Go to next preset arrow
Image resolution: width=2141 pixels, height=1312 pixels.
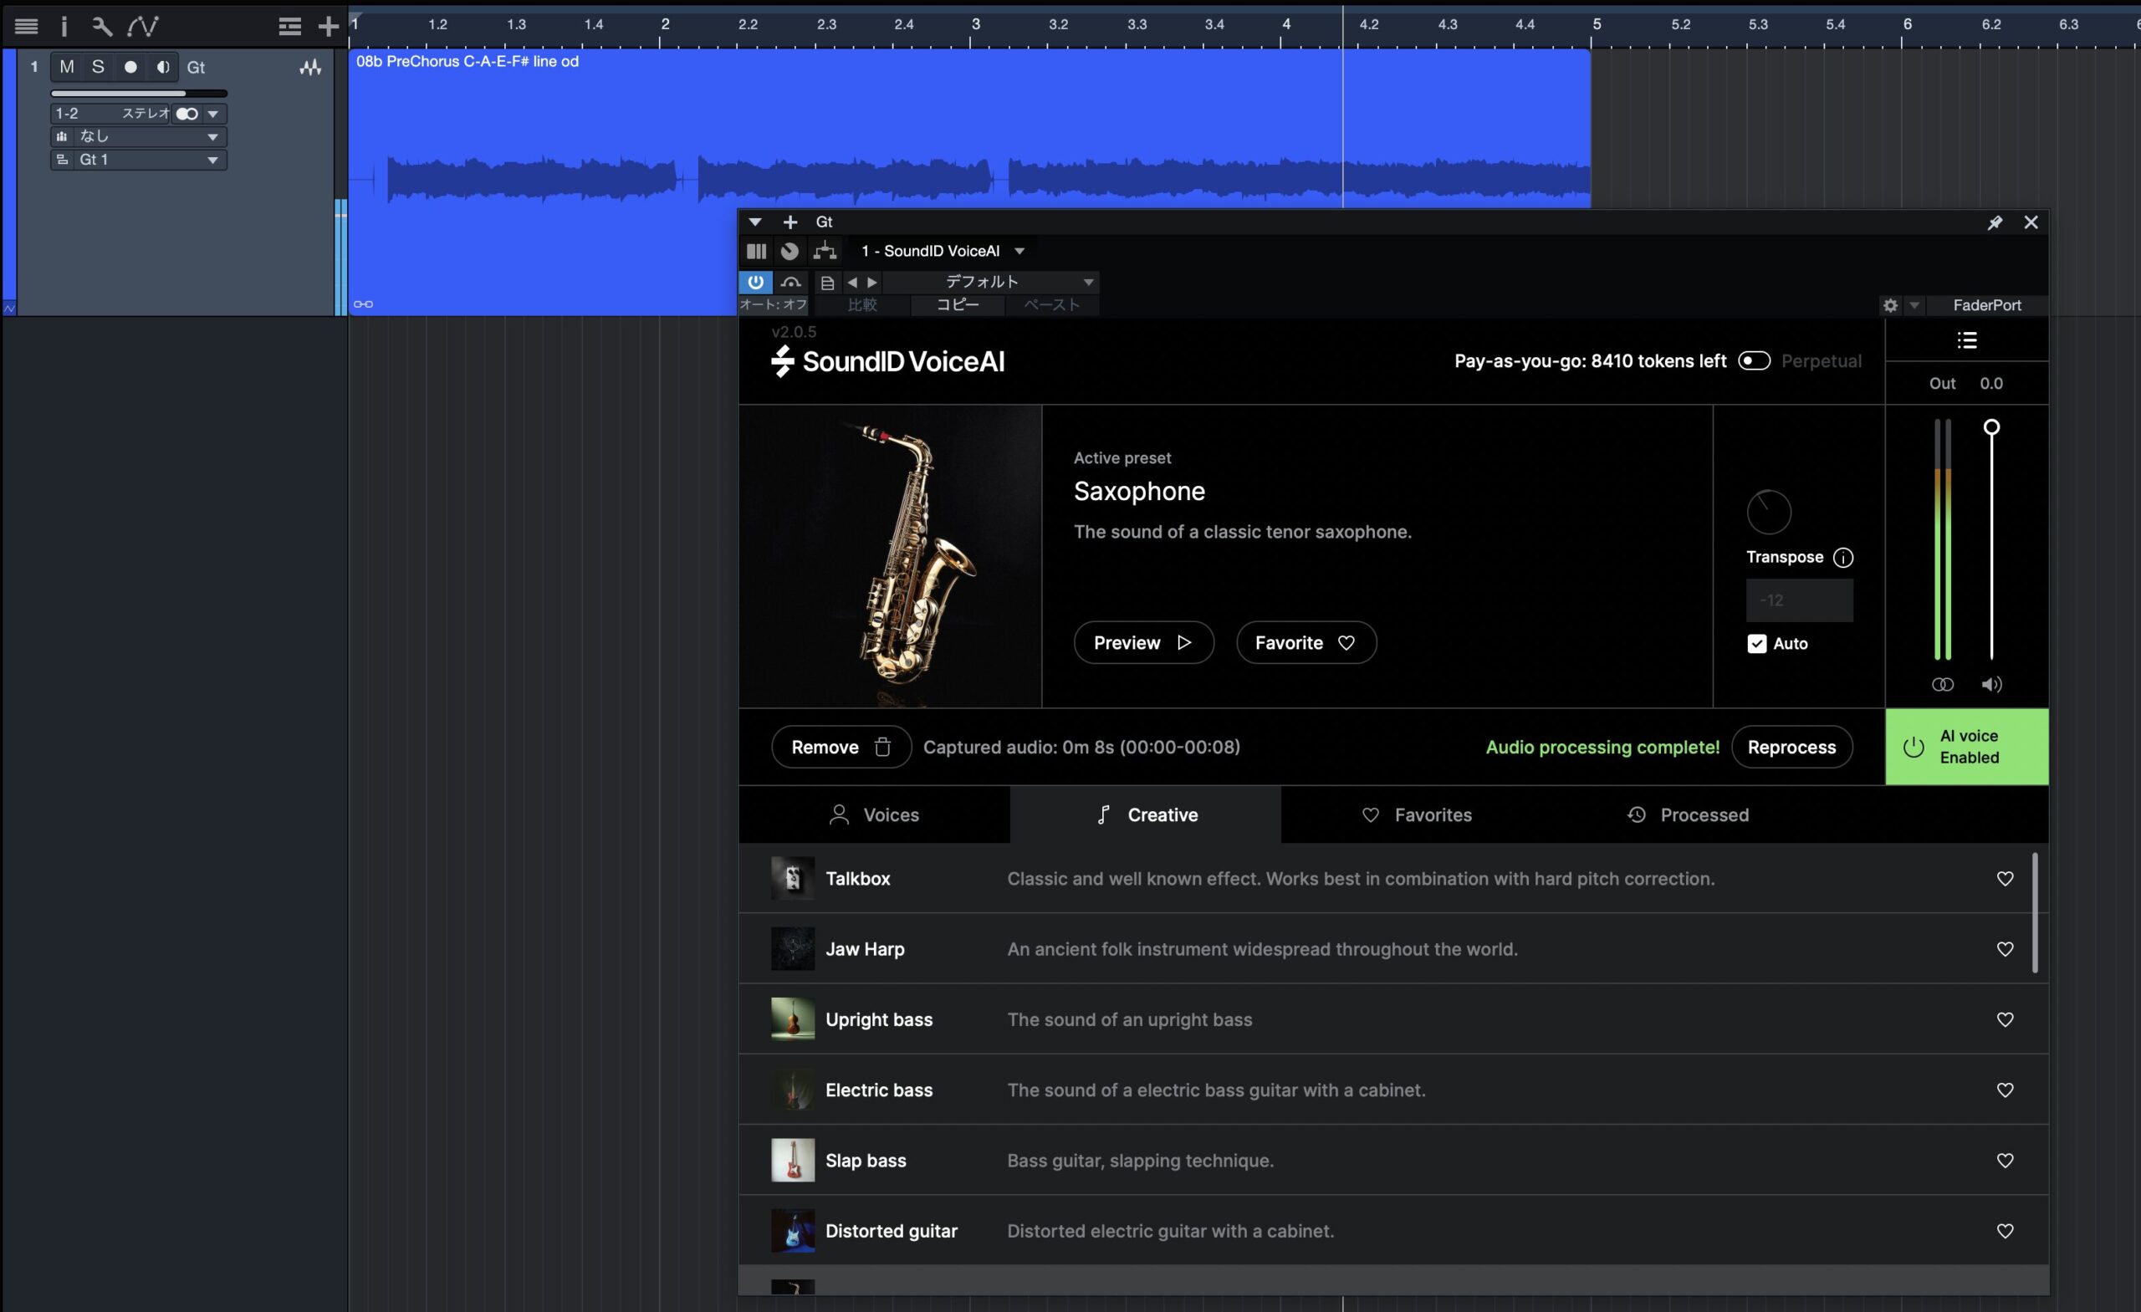[x=872, y=283]
